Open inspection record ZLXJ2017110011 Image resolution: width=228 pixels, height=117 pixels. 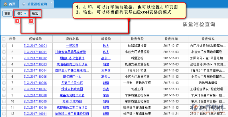pos(35,114)
